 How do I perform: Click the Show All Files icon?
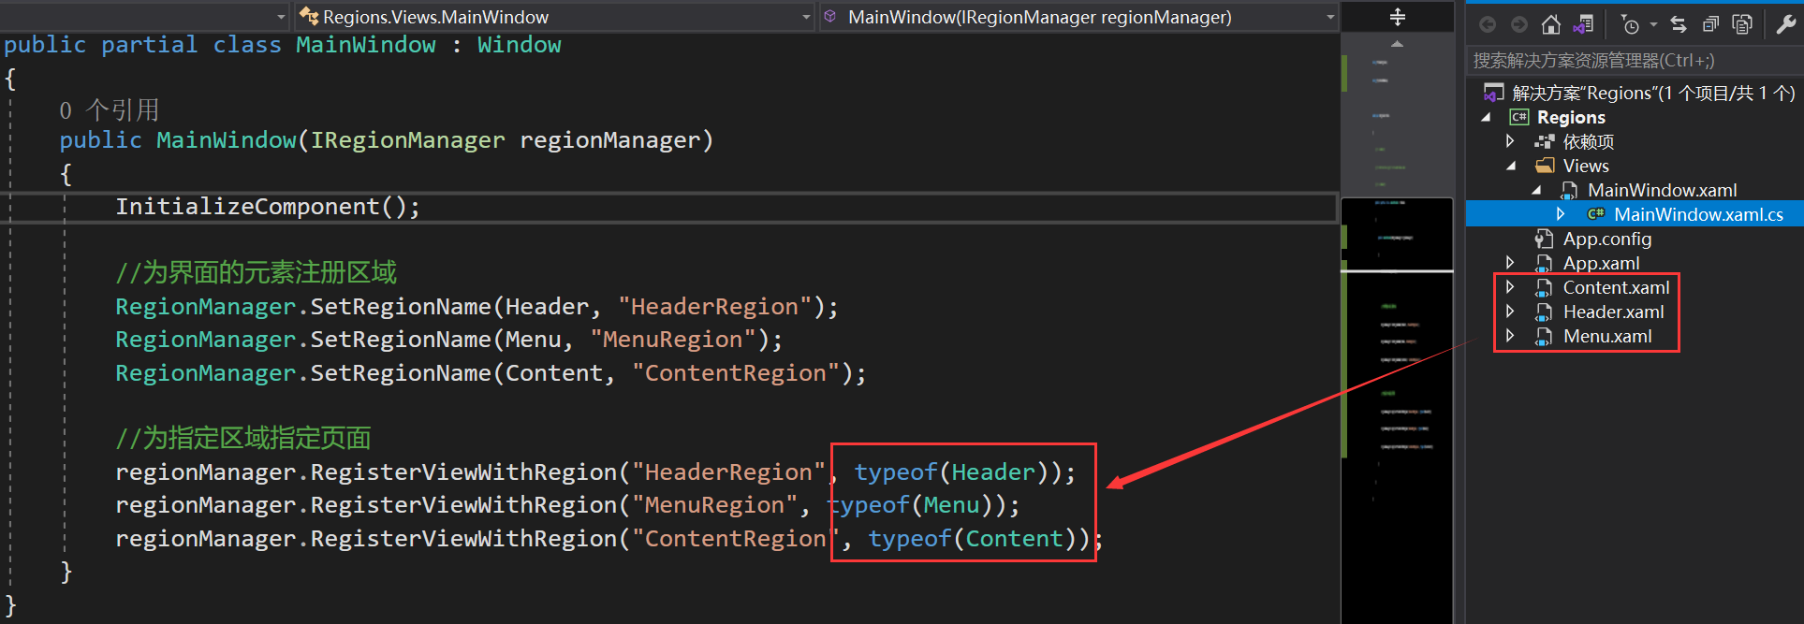1742,24
